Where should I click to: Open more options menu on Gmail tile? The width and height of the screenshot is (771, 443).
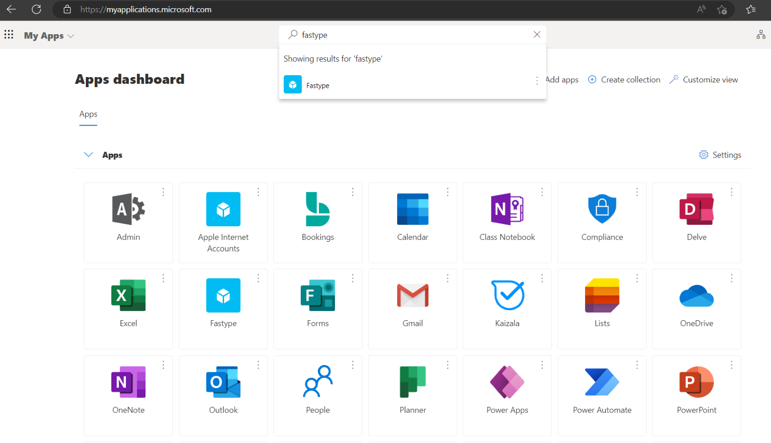(448, 278)
